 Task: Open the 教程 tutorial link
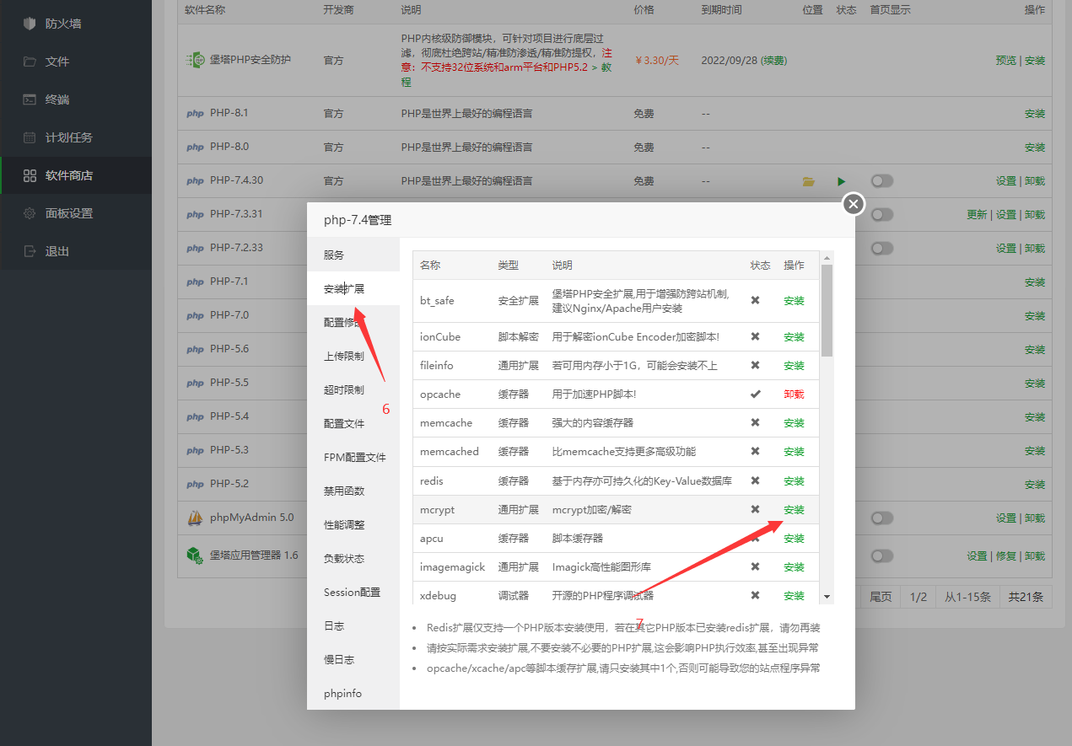[x=507, y=75]
